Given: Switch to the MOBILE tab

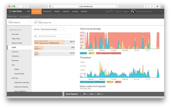Looking at the screenshot, I should pyautogui.click(x=57, y=12).
